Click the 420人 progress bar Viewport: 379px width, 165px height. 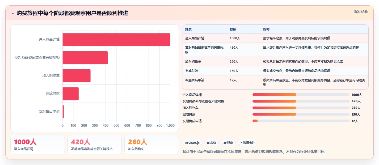click(301, 101)
